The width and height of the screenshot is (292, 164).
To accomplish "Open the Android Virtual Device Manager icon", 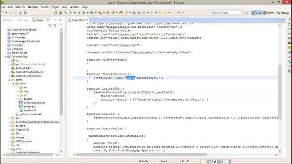I will tap(61, 13).
